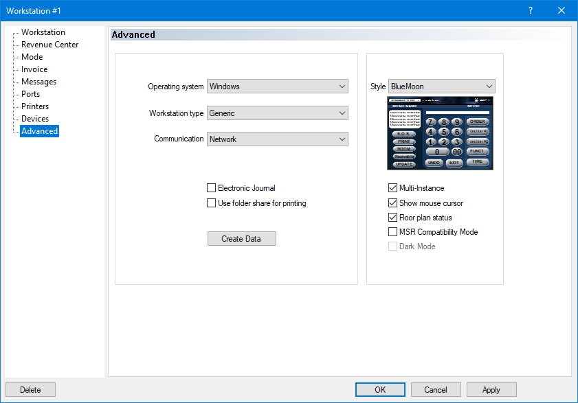Enable the Electronic Journal checkbox
This screenshot has height=403, width=578.
[212, 188]
